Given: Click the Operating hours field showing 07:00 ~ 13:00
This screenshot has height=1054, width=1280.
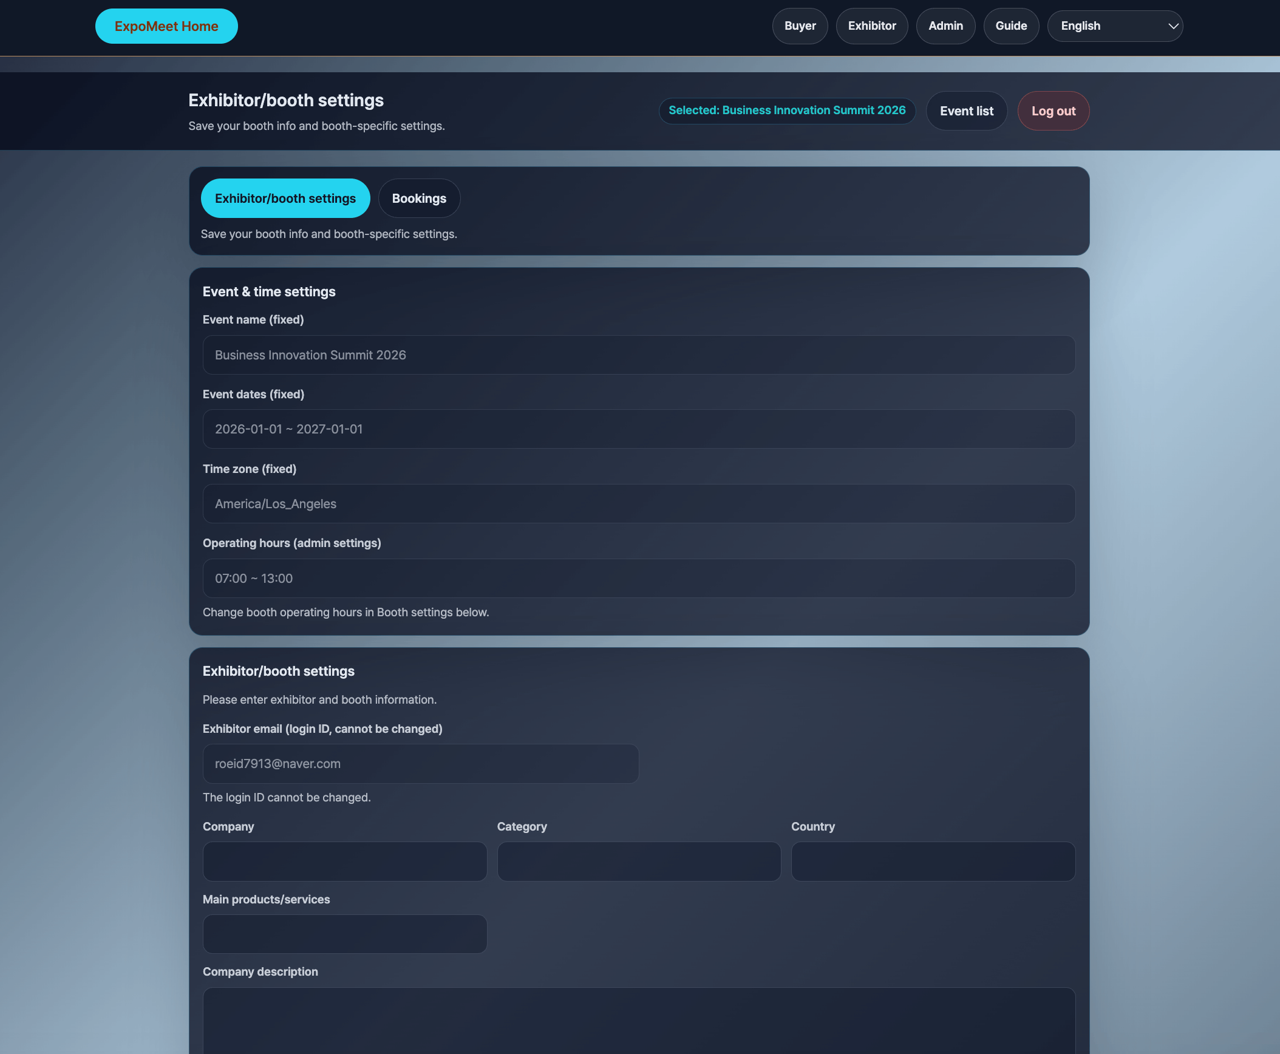Looking at the screenshot, I should click(638, 578).
